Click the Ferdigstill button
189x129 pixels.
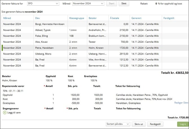[155, 124]
